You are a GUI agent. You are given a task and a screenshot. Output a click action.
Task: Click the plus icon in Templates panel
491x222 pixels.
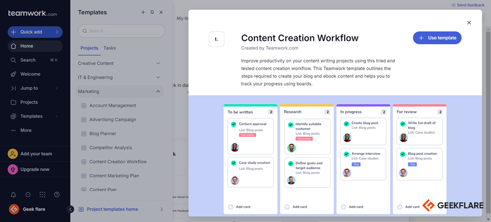[143, 12]
